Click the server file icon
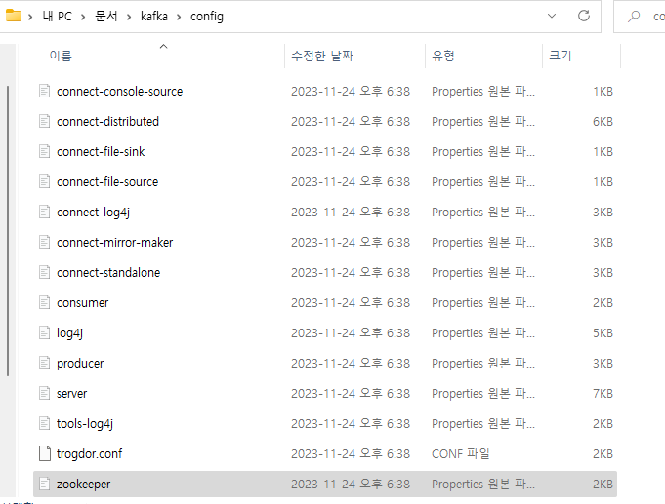This screenshot has height=504, width=665. coord(45,394)
